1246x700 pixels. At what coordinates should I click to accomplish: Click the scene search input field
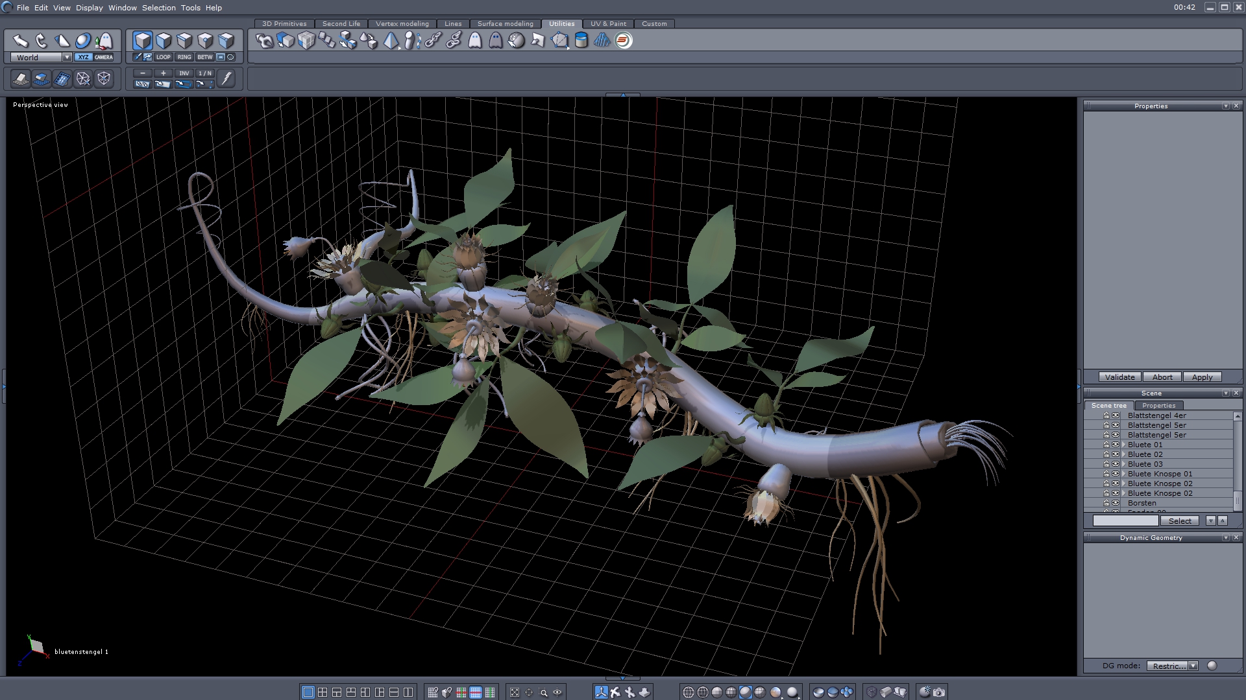pos(1125,521)
